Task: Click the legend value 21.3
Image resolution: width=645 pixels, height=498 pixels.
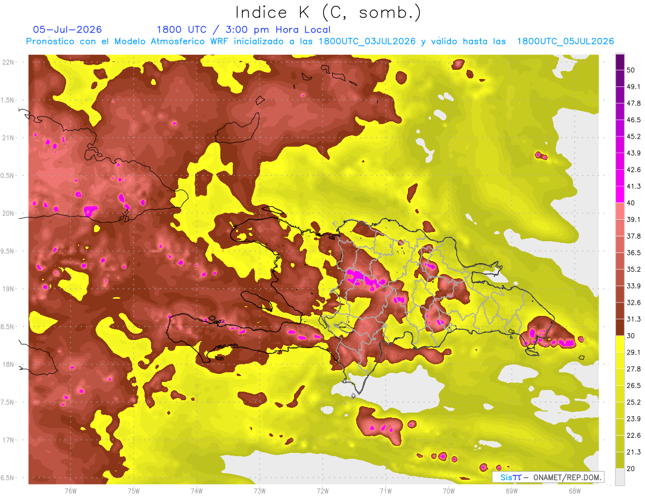Action: click(634, 452)
